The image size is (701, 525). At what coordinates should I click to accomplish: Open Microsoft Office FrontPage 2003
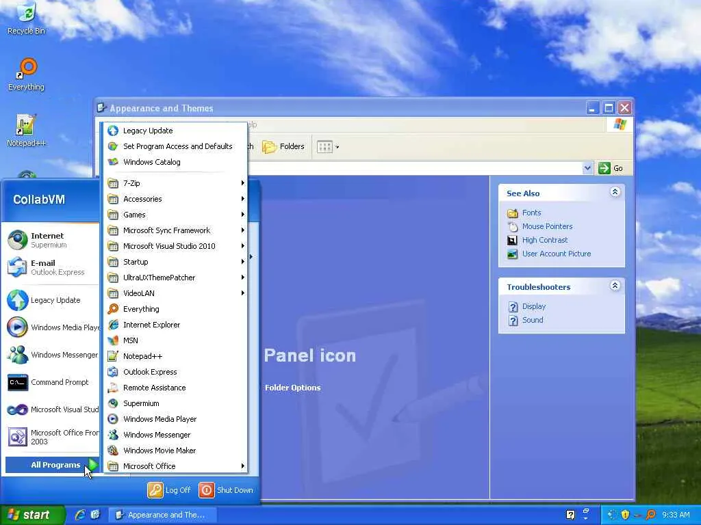click(52, 437)
